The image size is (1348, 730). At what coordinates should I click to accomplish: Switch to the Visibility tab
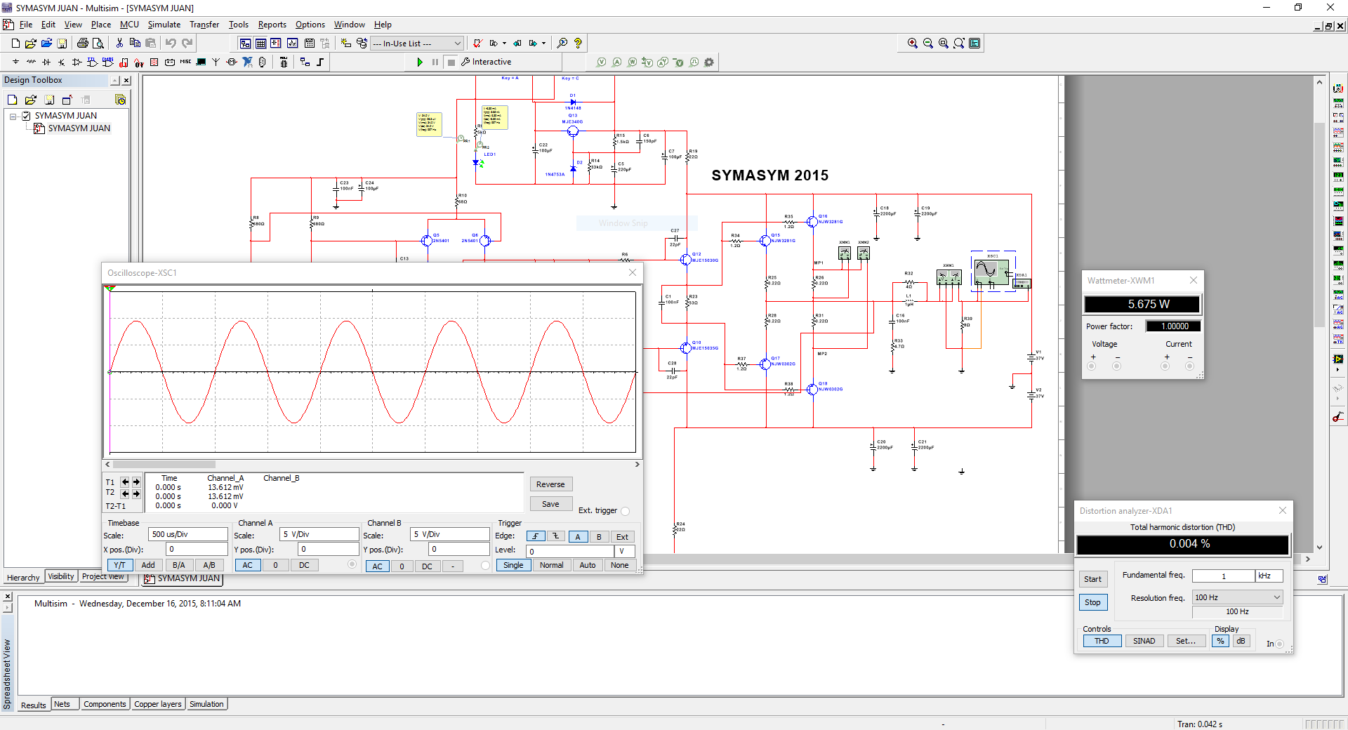coord(61,577)
